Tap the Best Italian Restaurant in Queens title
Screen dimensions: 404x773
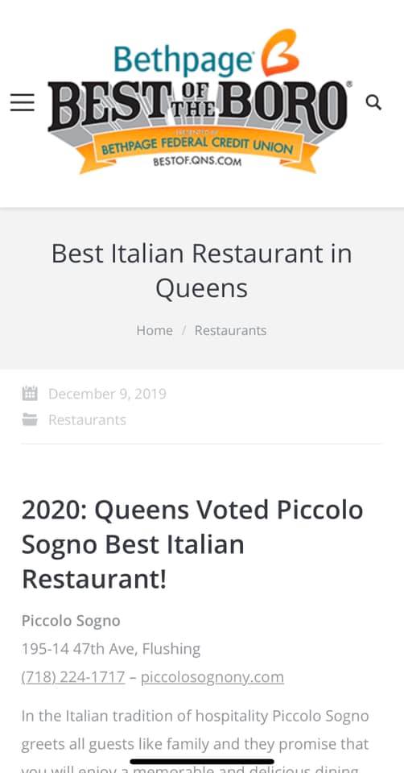coord(202,271)
